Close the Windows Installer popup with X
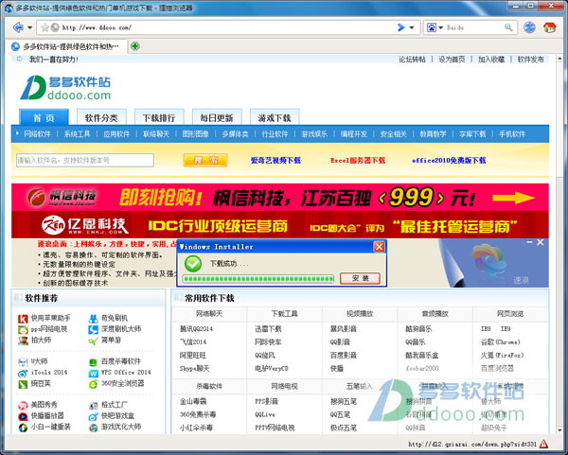This screenshot has height=455, width=568. pyautogui.click(x=379, y=247)
